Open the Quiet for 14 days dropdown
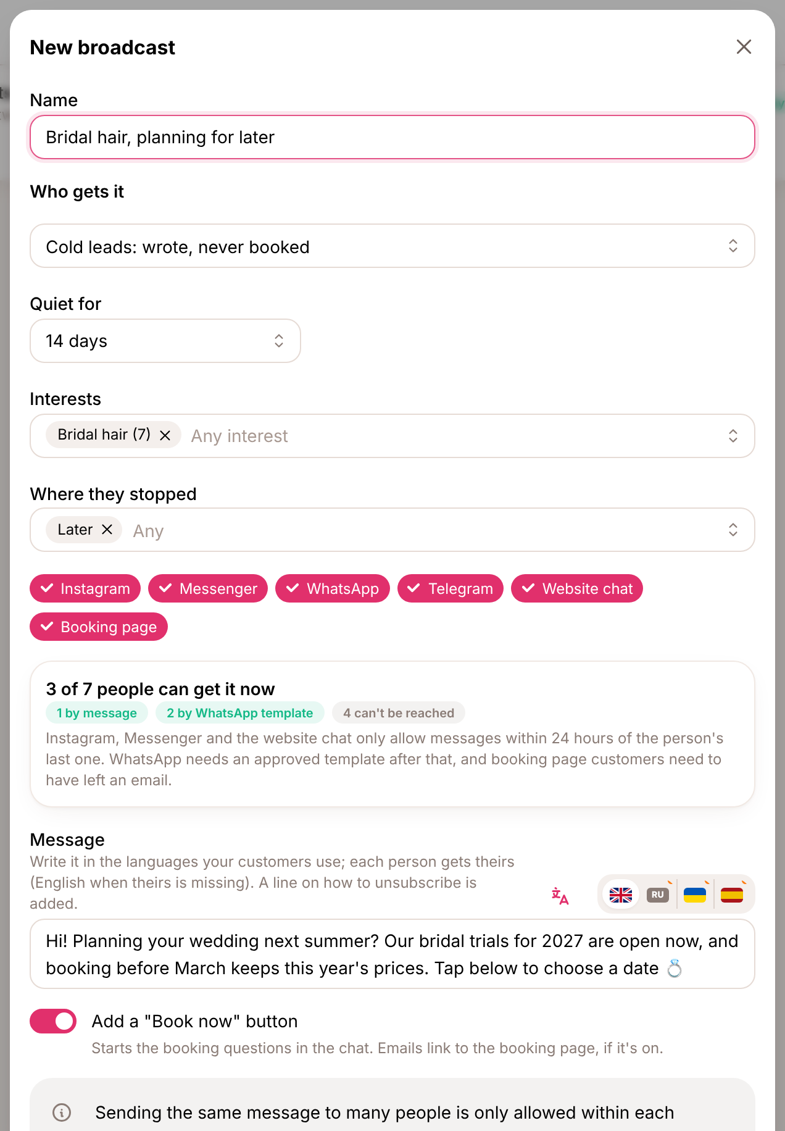Screen dimensions: 785x1131 [165, 341]
